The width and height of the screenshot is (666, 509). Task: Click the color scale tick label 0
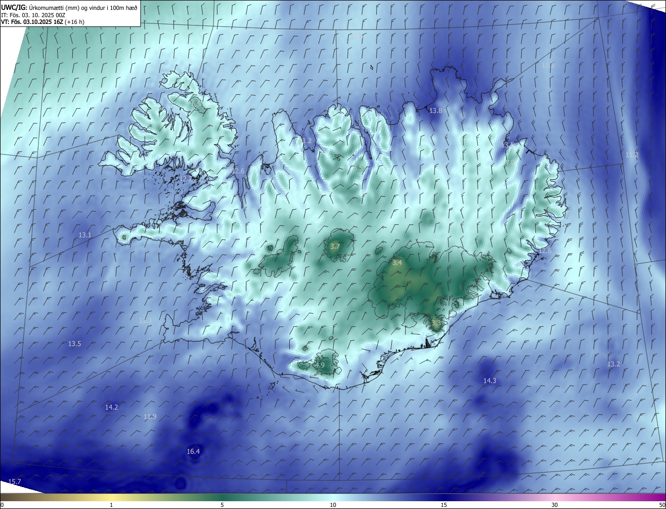[2, 505]
